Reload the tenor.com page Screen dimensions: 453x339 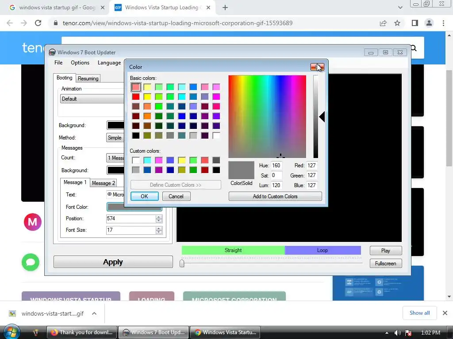[38, 23]
